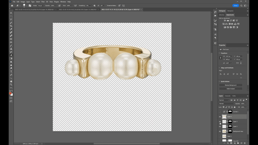Delete layer using trash icon
Viewport: 258px width, 145px height.
tap(245, 143)
